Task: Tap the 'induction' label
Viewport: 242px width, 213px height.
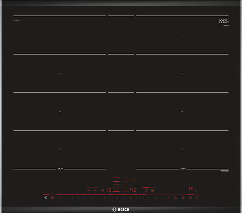Action: [225, 171]
